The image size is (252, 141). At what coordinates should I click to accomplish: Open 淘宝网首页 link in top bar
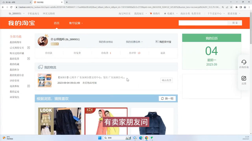click(x=124, y=14)
